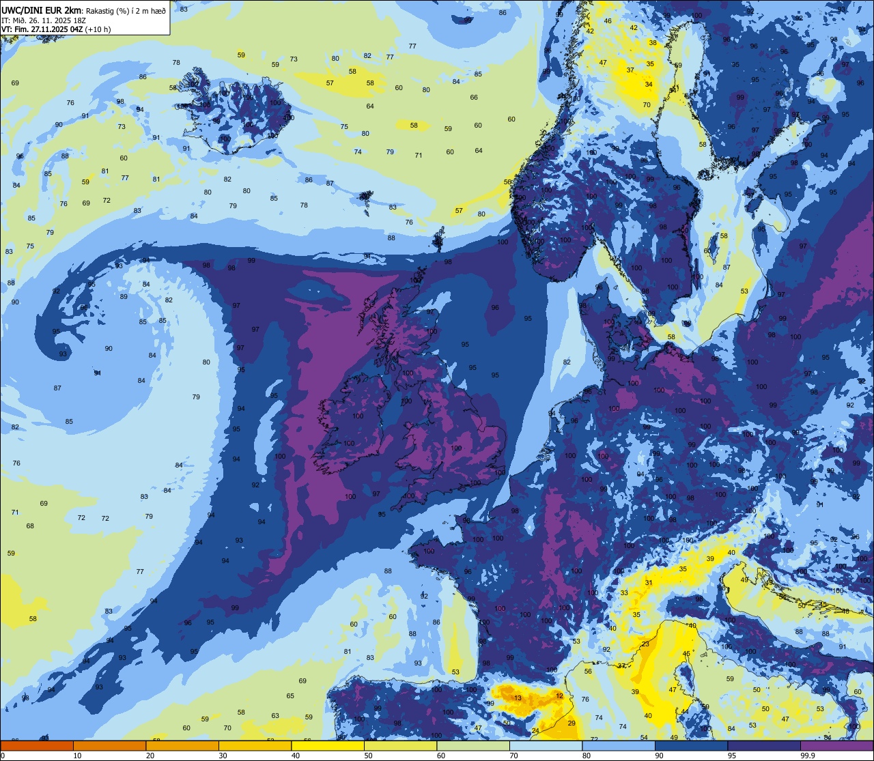Click the value 23 in the yellow Mediterranean area

pyautogui.click(x=645, y=644)
